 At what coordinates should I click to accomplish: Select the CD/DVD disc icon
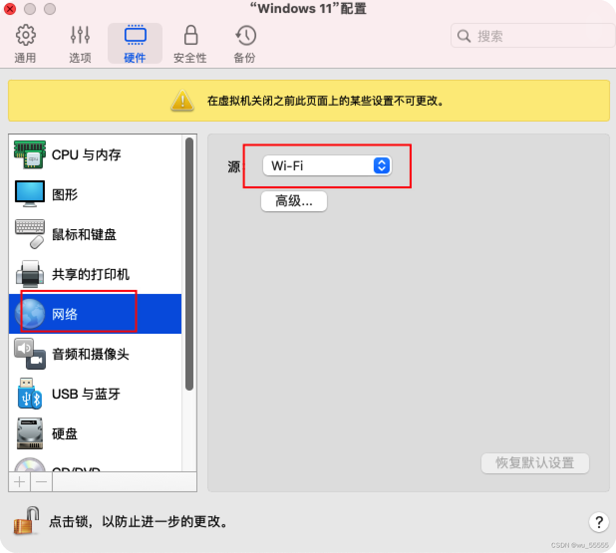tap(30, 465)
